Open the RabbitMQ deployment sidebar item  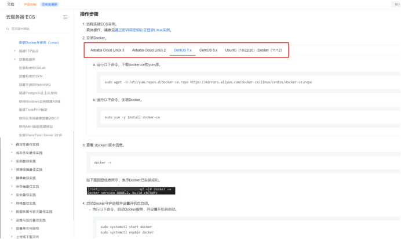click(x=35, y=85)
